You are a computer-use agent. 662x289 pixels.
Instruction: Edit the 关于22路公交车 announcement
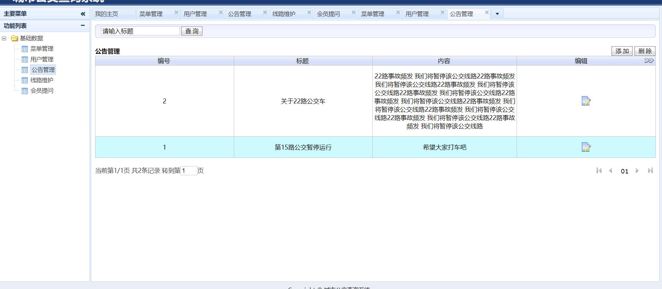pyautogui.click(x=586, y=101)
